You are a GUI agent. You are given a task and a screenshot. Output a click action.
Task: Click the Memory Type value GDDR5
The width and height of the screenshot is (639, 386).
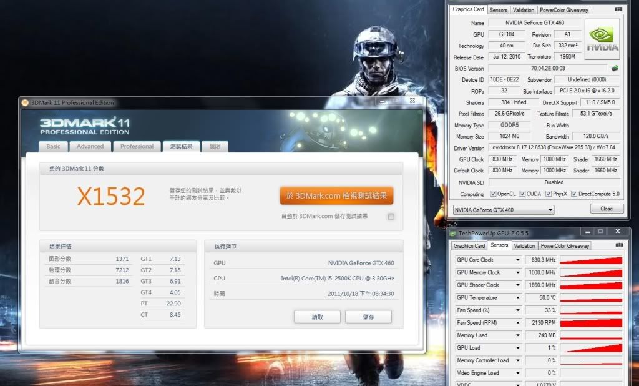click(509, 126)
